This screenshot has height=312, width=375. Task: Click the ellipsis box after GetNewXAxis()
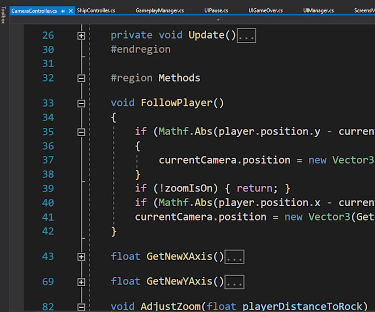234,257
